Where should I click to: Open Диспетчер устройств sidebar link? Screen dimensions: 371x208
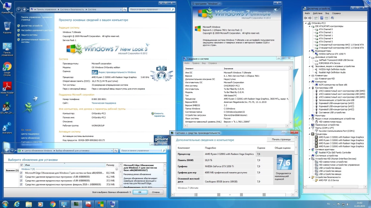click(x=32, y=26)
